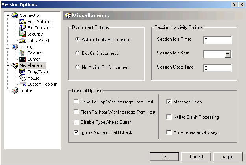Viewport: 246px width, 165px height.
Task: Click the Cursor icon in tree
Action: coord(22,59)
